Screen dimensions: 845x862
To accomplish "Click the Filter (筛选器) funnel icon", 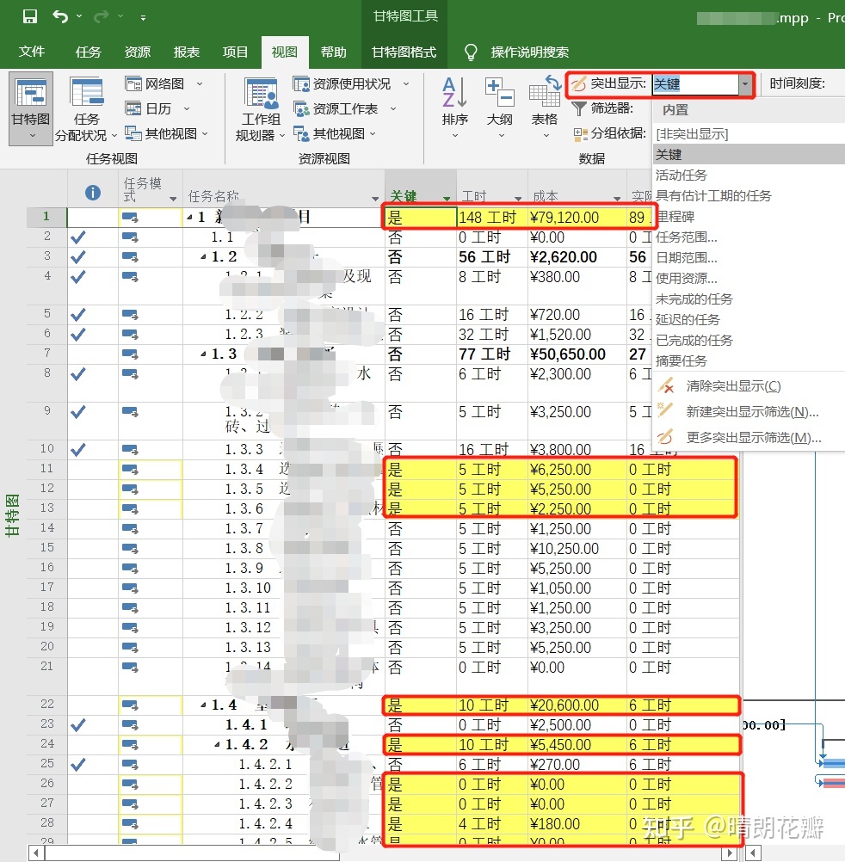I will [579, 108].
